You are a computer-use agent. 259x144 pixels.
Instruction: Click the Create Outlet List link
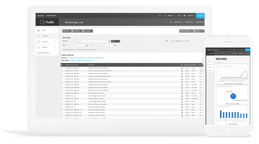pos(99,58)
